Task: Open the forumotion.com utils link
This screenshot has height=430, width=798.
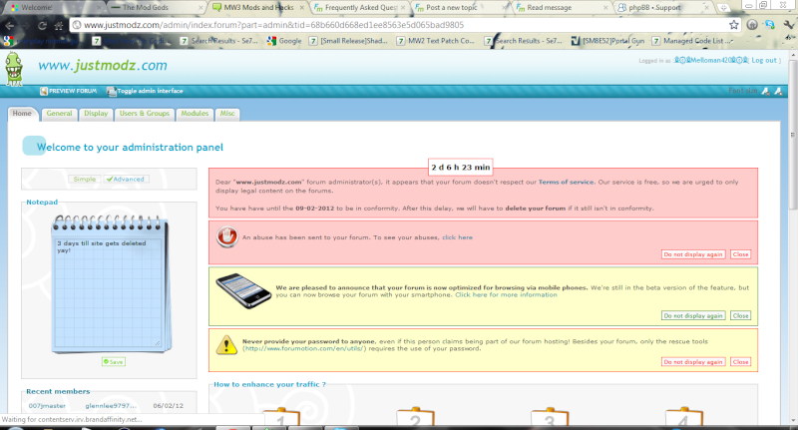Action: [304, 348]
